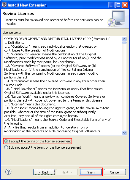Click the 'License text:' label
The image size is (130, 180).
[12, 33]
